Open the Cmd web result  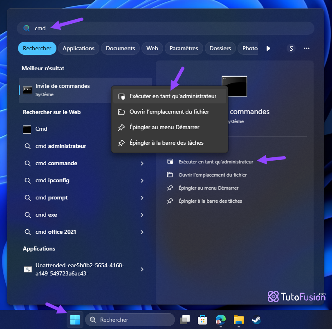[x=65, y=129]
